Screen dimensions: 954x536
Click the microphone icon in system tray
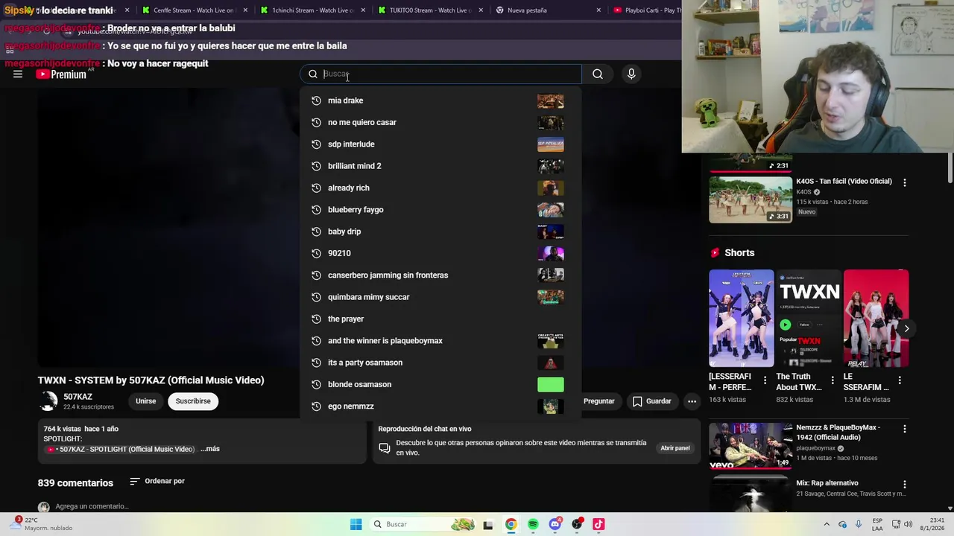(x=859, y=524)
